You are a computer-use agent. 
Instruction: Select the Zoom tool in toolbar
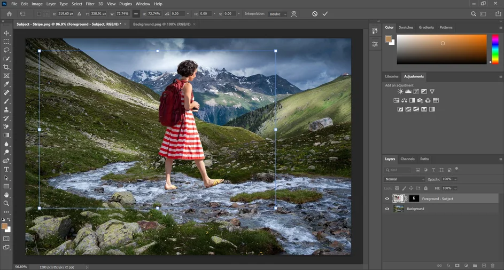[6, 203]
